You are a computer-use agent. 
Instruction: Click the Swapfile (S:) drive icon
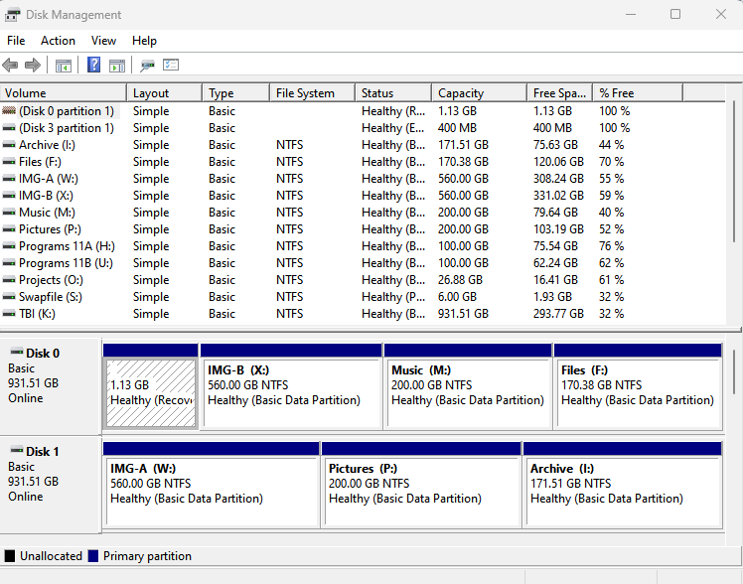click(9, 297)
